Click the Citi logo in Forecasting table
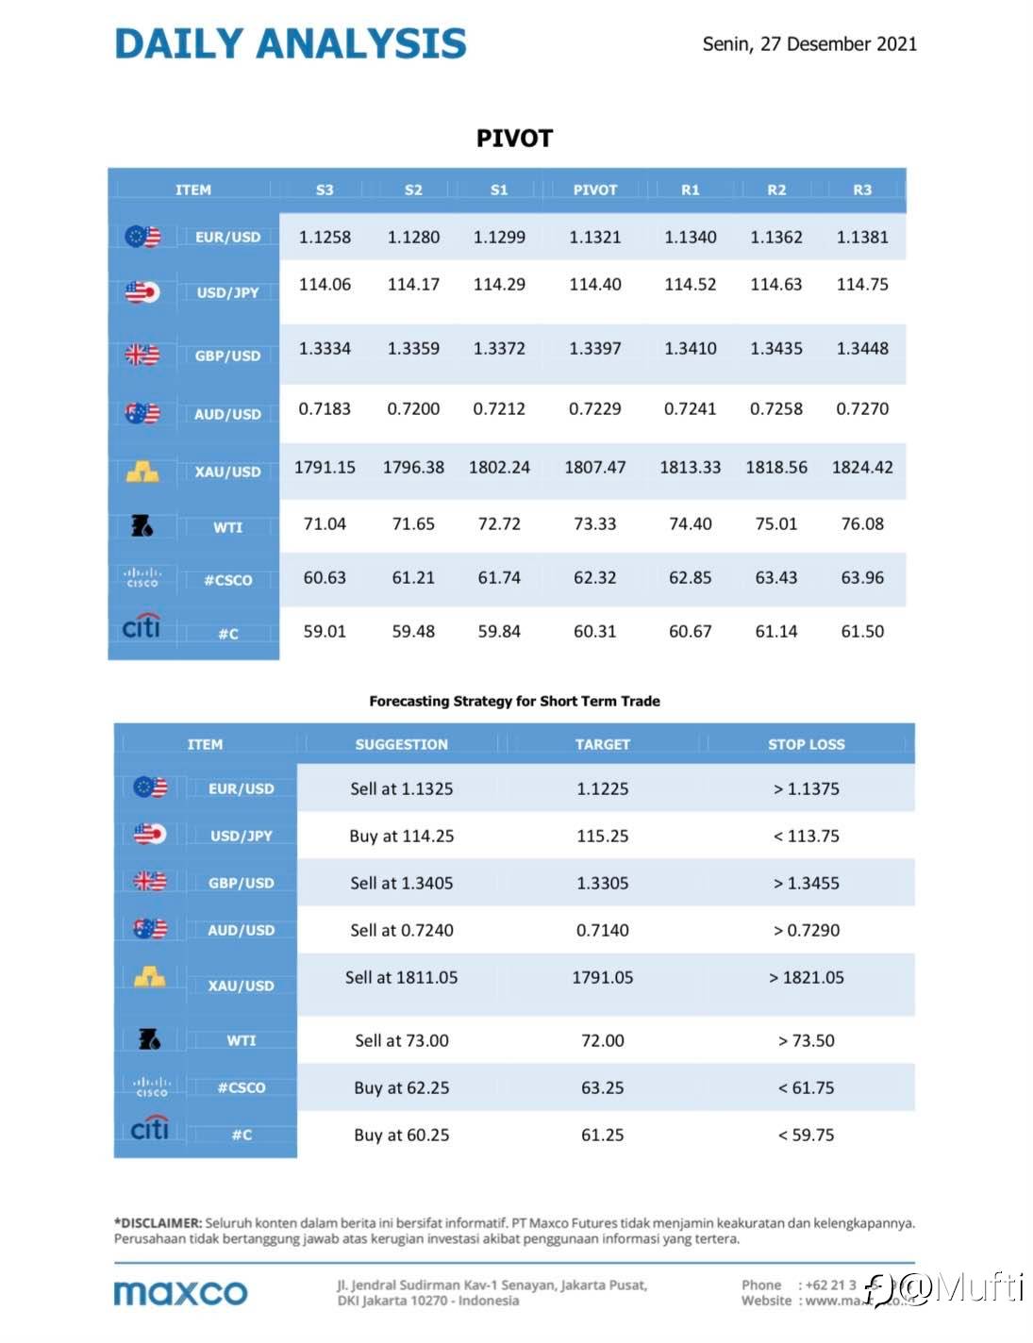Screen dimensions: 1033x1343 (149, 1127)
